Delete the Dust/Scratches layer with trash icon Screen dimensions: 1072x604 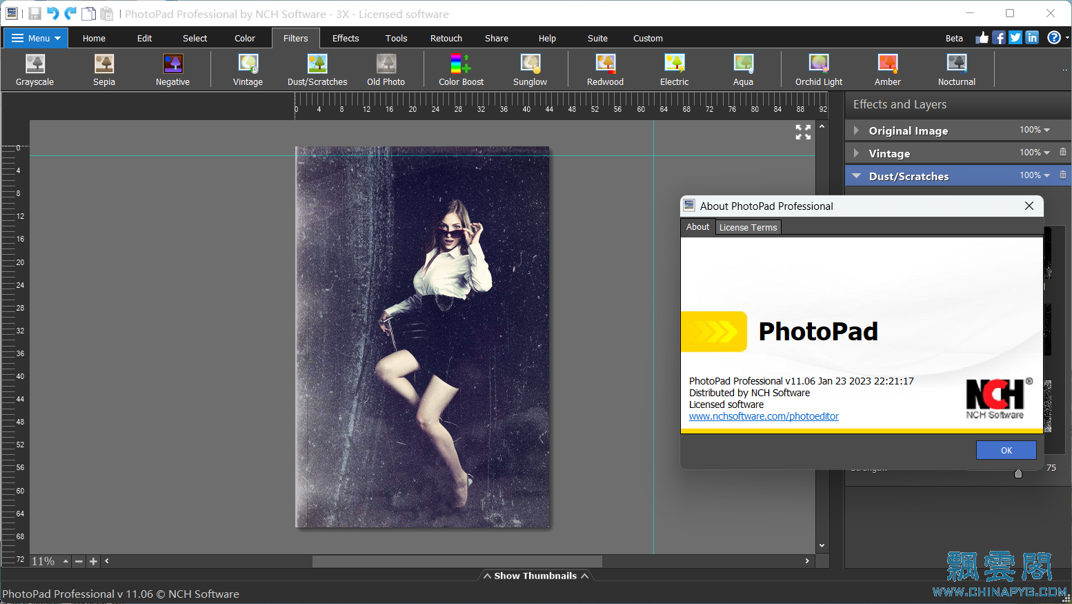(1063, 175)
